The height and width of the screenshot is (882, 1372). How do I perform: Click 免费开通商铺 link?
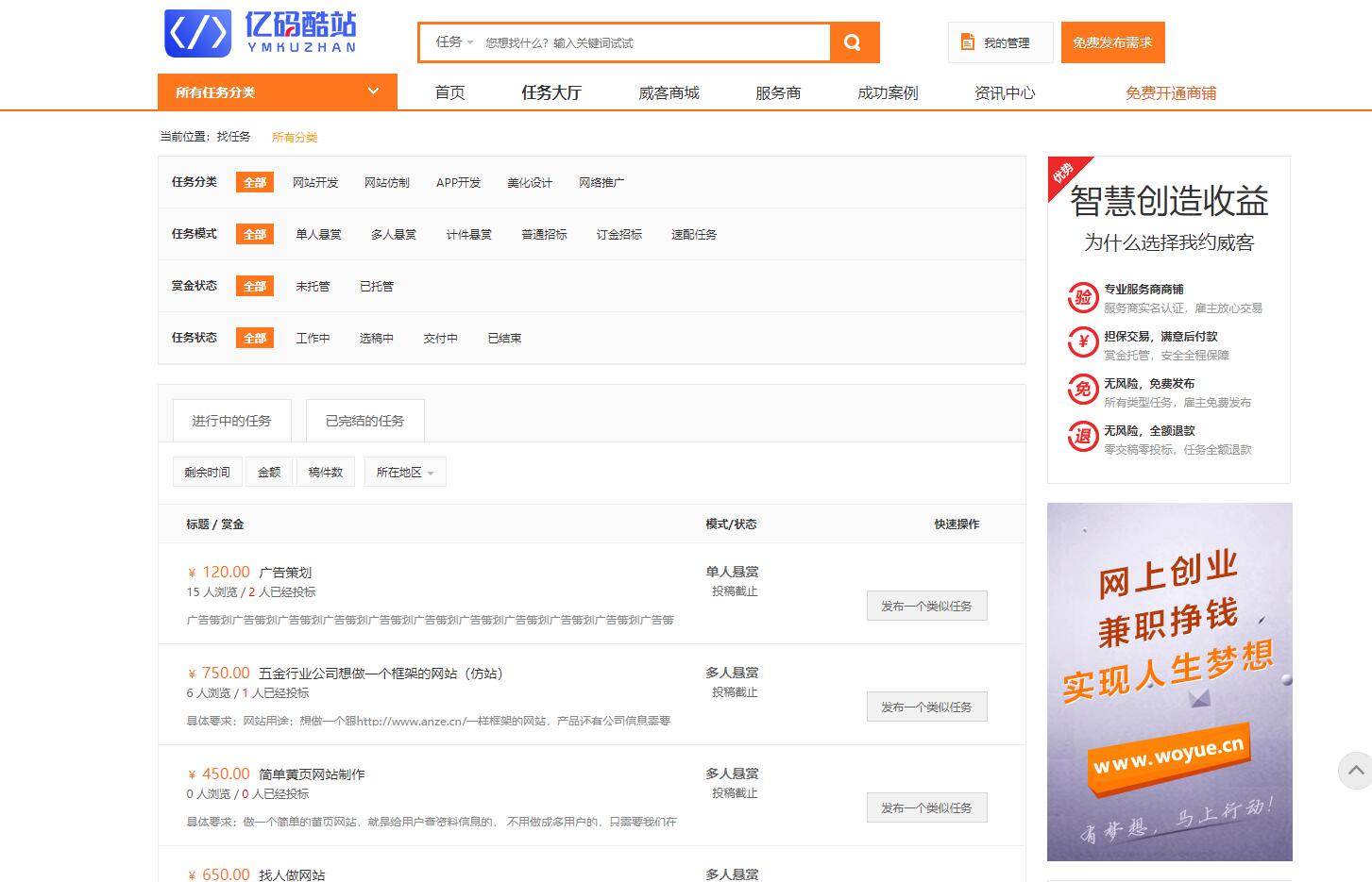pyautogui.click(x=1171, y=92)
